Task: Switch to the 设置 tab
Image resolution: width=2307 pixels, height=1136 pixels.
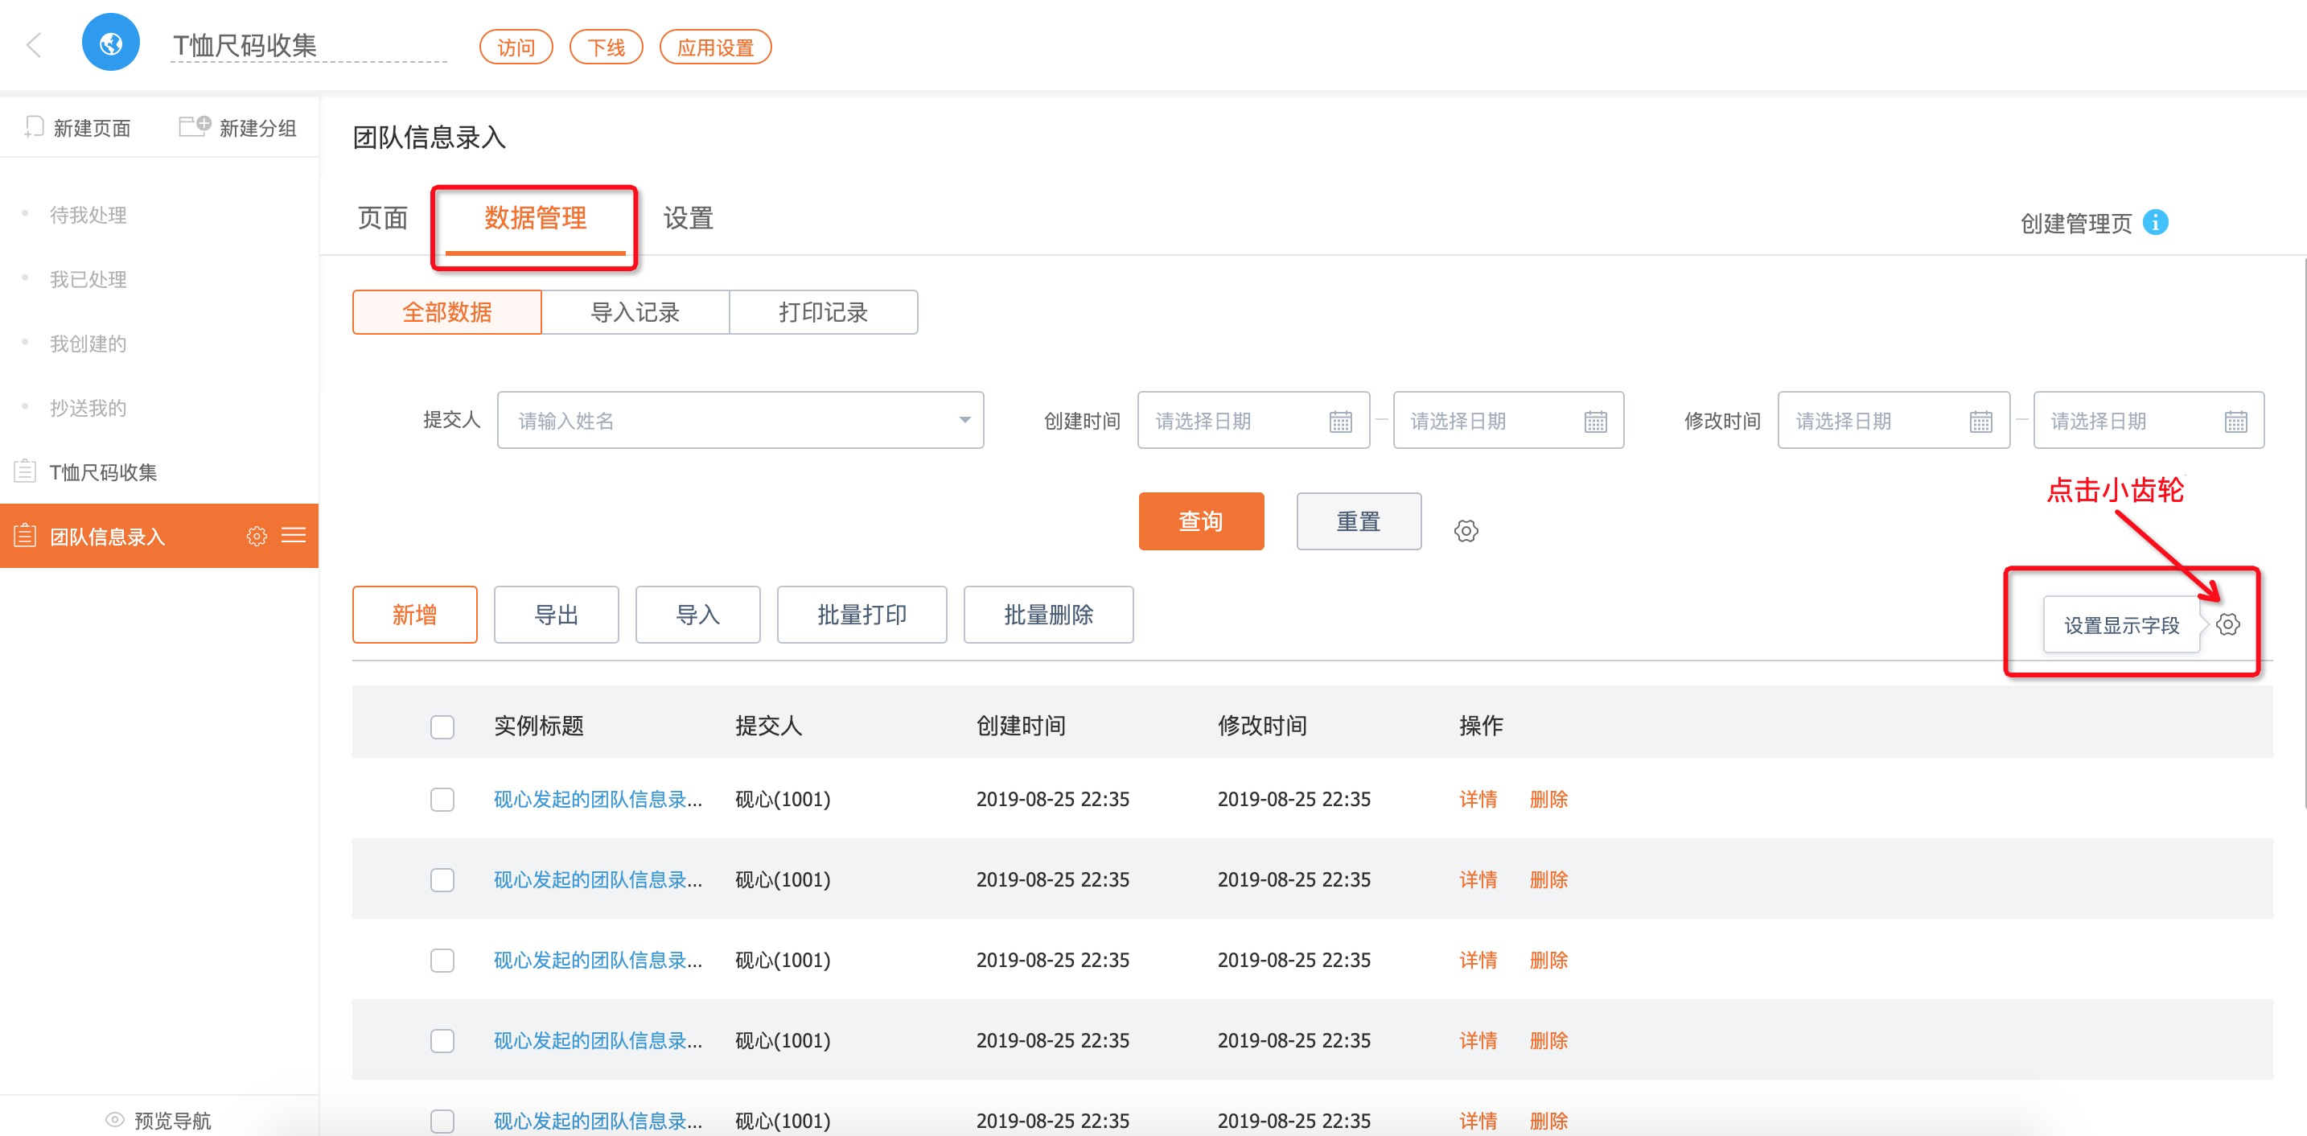Action: pyautogui.click(x=688, y=218)
